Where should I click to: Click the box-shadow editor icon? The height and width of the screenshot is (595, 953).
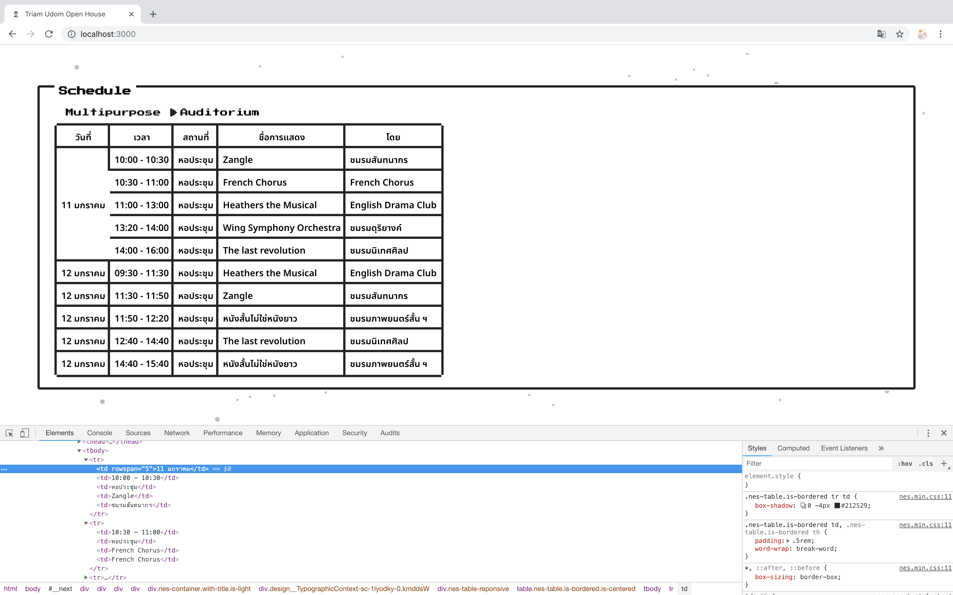803,506
